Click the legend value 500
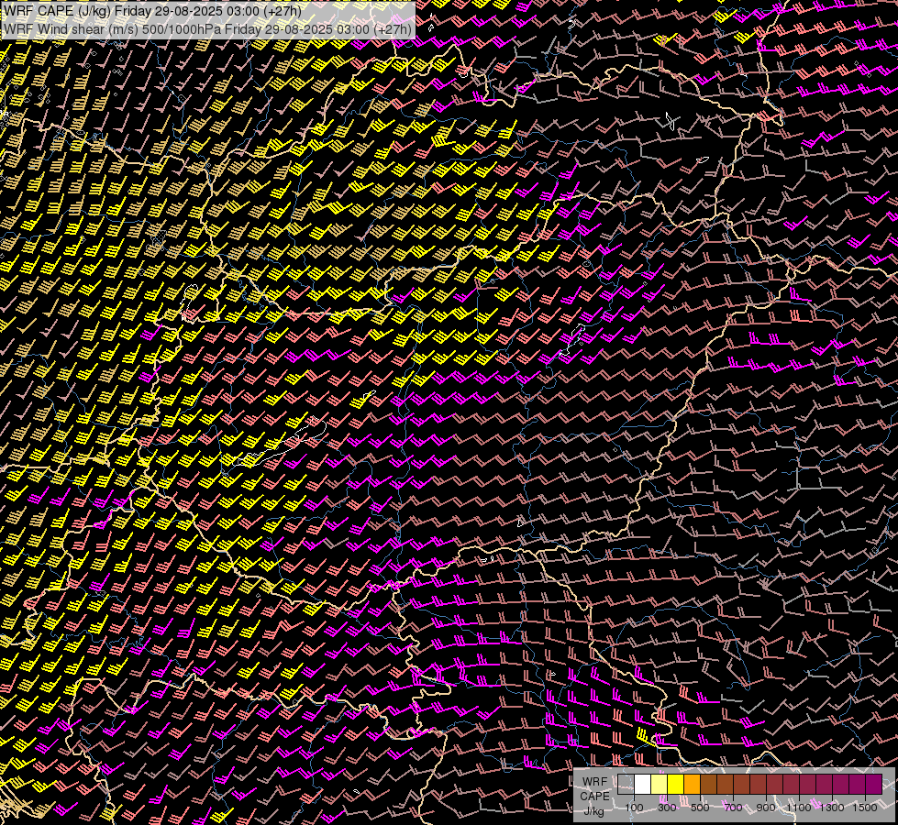The width and height of the screenshot is (898, 825). click(x=700, y=808)
